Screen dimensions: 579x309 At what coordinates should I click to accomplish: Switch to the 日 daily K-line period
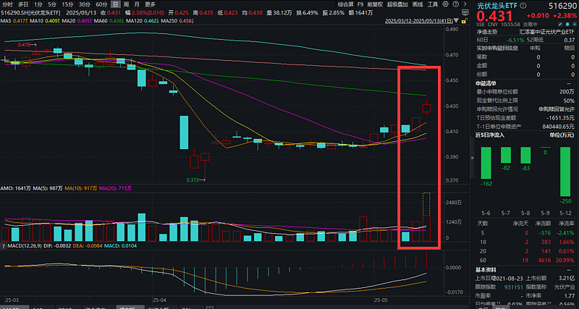coord(115,4)
